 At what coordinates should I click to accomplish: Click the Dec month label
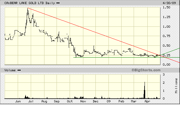pos(95,101)
